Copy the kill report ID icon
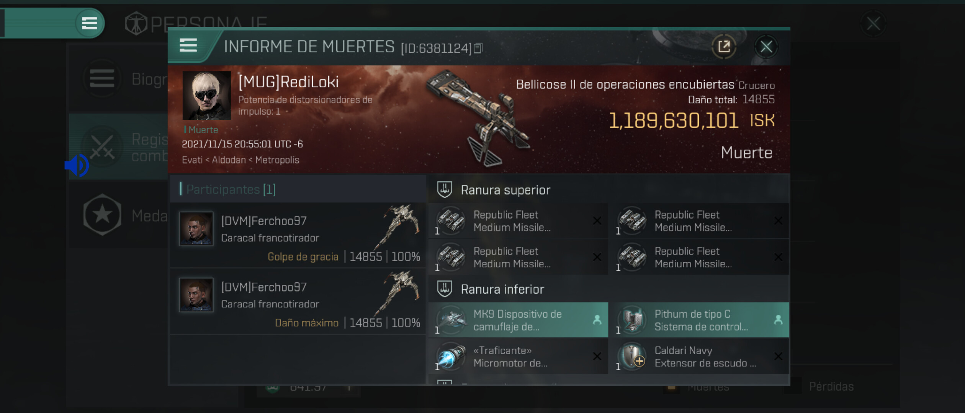Screen dimensions: 965x413 [478, 48]
